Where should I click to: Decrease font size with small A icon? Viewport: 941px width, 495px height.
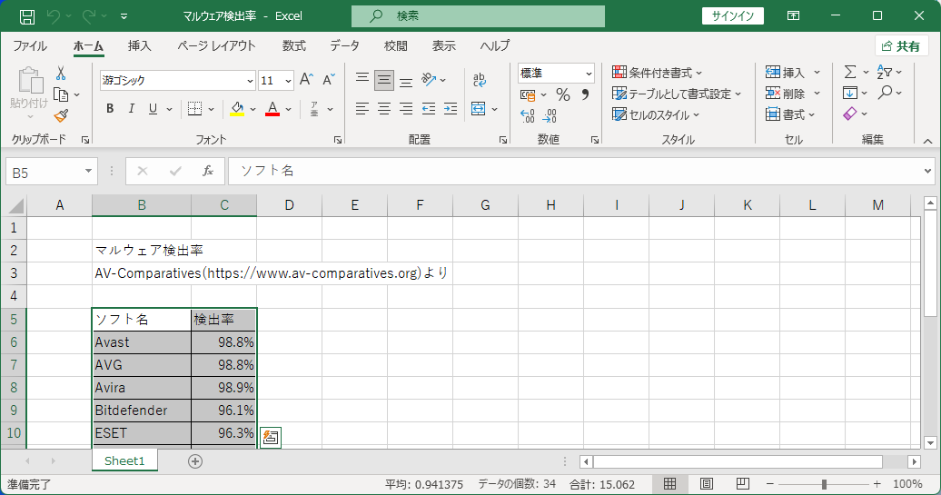(x=328, y=80)
